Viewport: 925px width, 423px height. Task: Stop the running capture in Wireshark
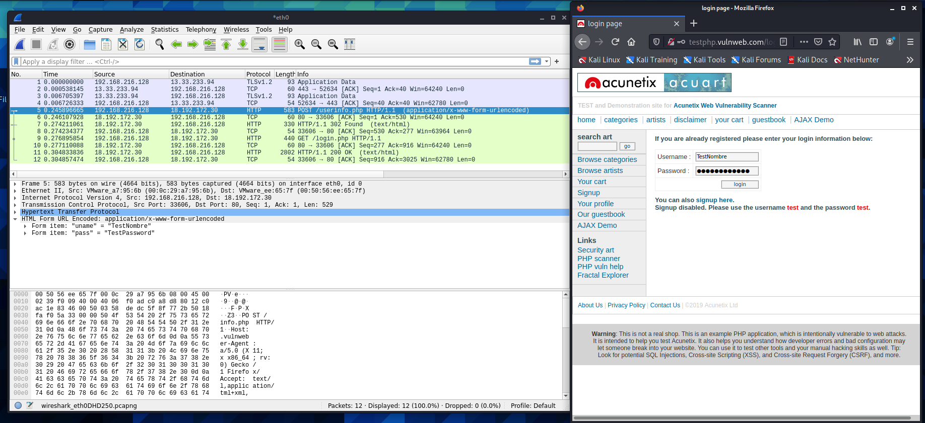(x=36, y=44)
